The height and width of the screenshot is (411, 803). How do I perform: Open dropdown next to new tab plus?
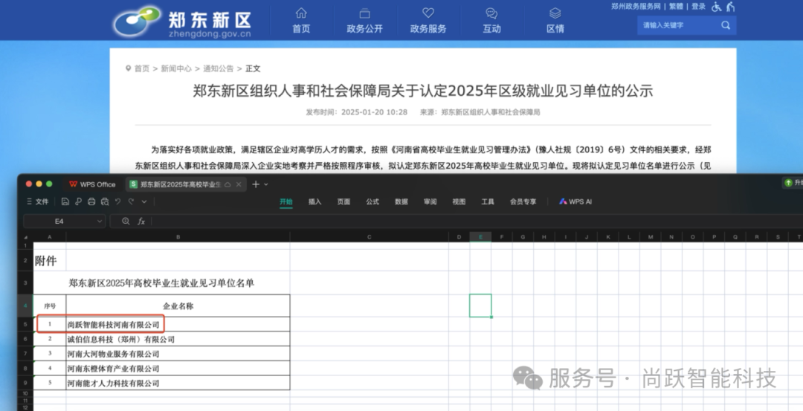tap(266, 184)
